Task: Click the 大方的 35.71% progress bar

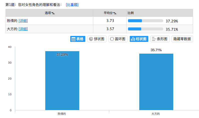Action: pos(145,29)
